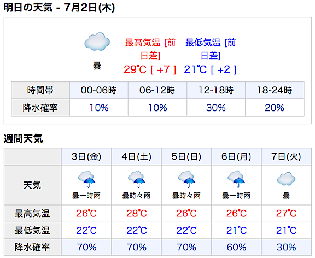315x258 pixels.
Task: Click the July 5 Sunday rain icon
Action: [186, 179]
